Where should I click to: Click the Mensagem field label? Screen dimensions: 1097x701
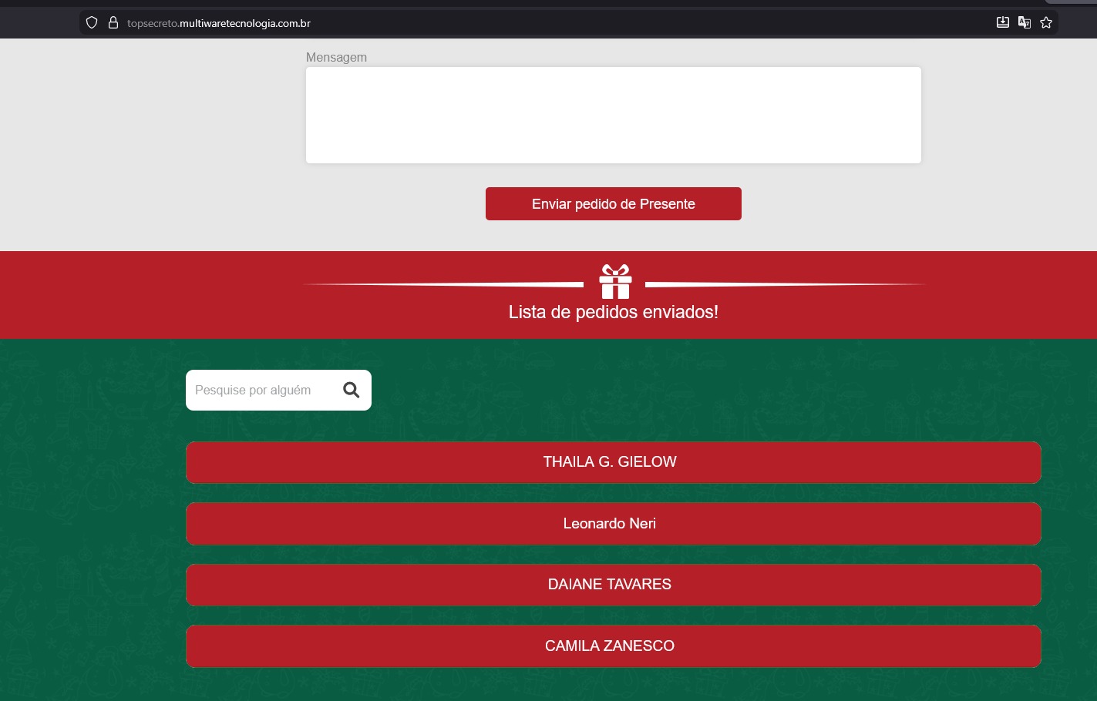(336, 58)
